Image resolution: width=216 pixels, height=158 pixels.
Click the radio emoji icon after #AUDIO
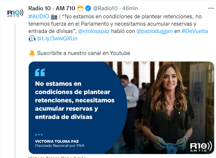pos(54,16)
